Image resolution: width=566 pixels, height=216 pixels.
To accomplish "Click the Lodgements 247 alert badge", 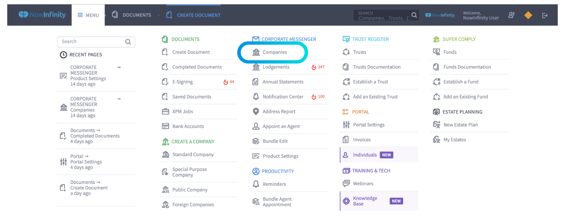I will click(x=318, y=67).
